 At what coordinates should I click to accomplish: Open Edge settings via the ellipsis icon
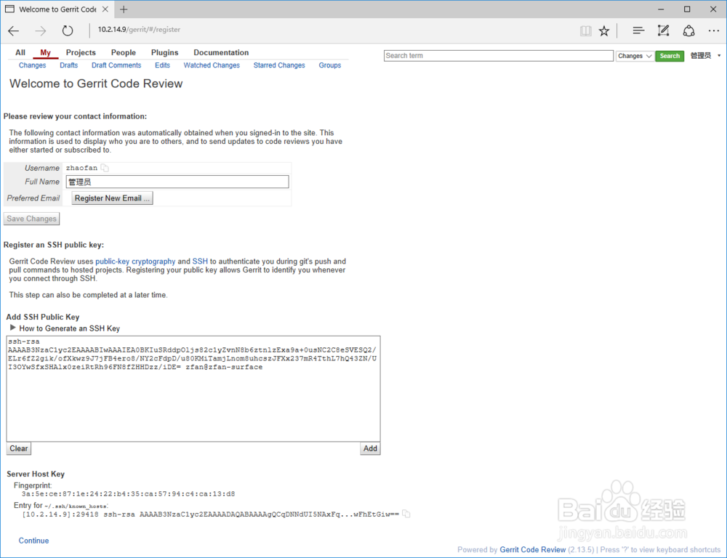714,31
